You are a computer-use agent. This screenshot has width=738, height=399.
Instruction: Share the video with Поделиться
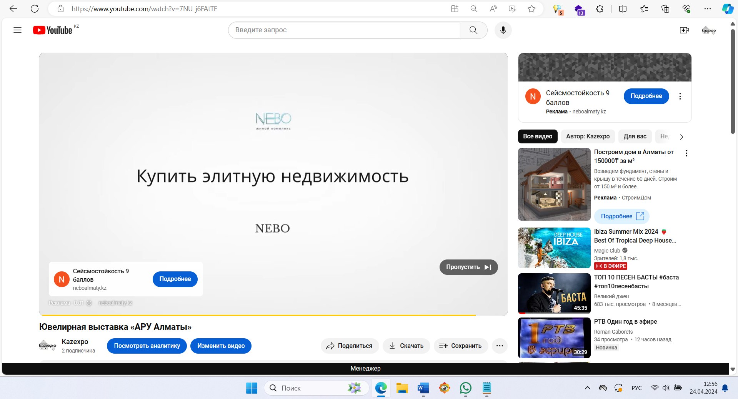pos(350,346)
